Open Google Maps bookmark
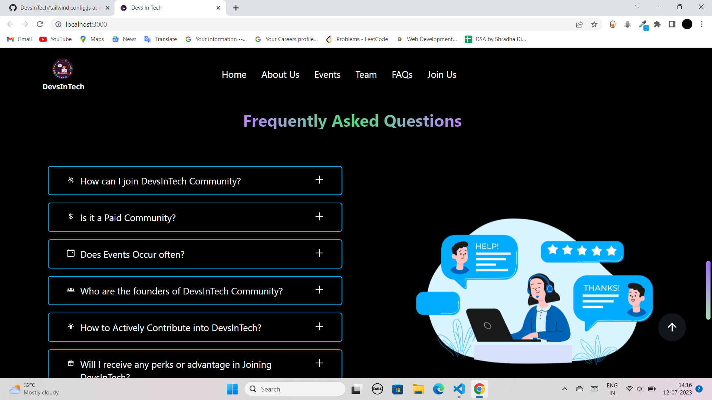 click(91, 39)
